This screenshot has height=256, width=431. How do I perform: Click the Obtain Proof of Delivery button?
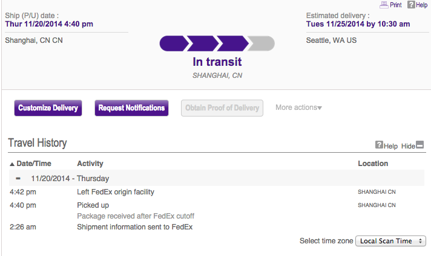click(222, 108)
